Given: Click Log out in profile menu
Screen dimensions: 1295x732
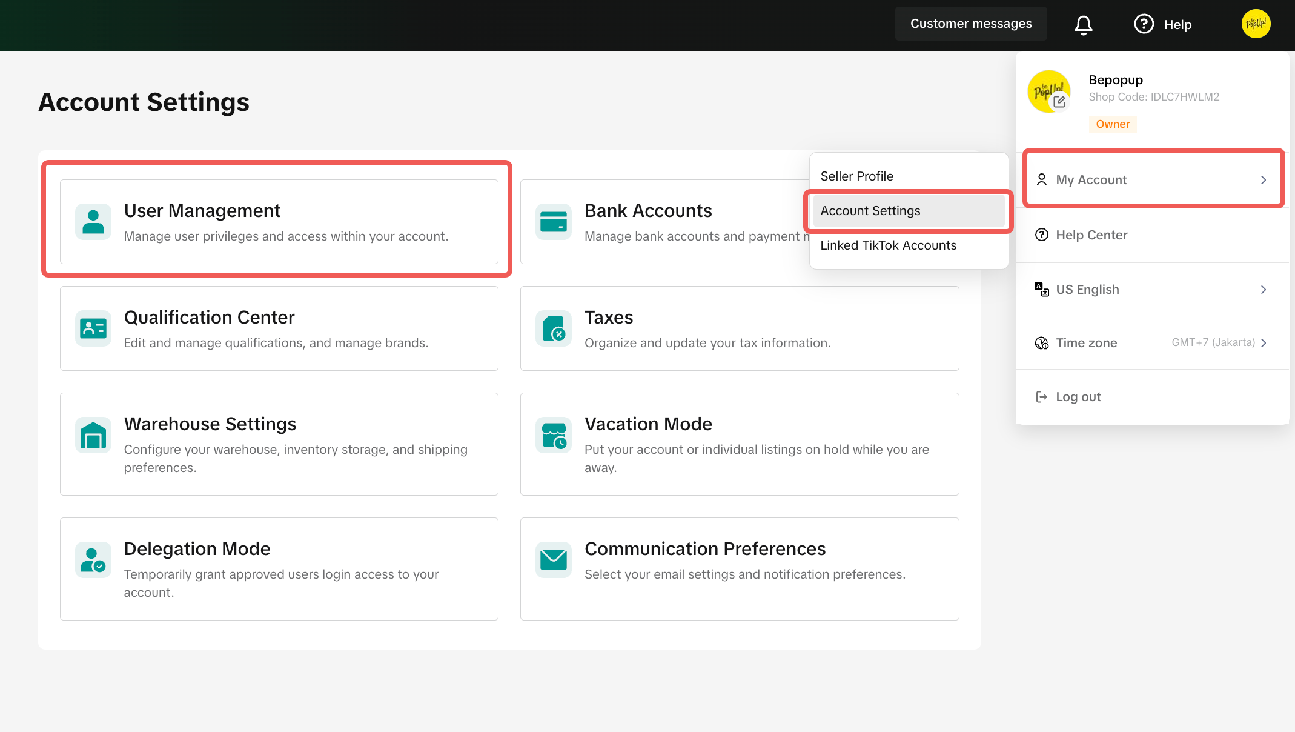Looking at the screenshot, I should point(1078,397).
